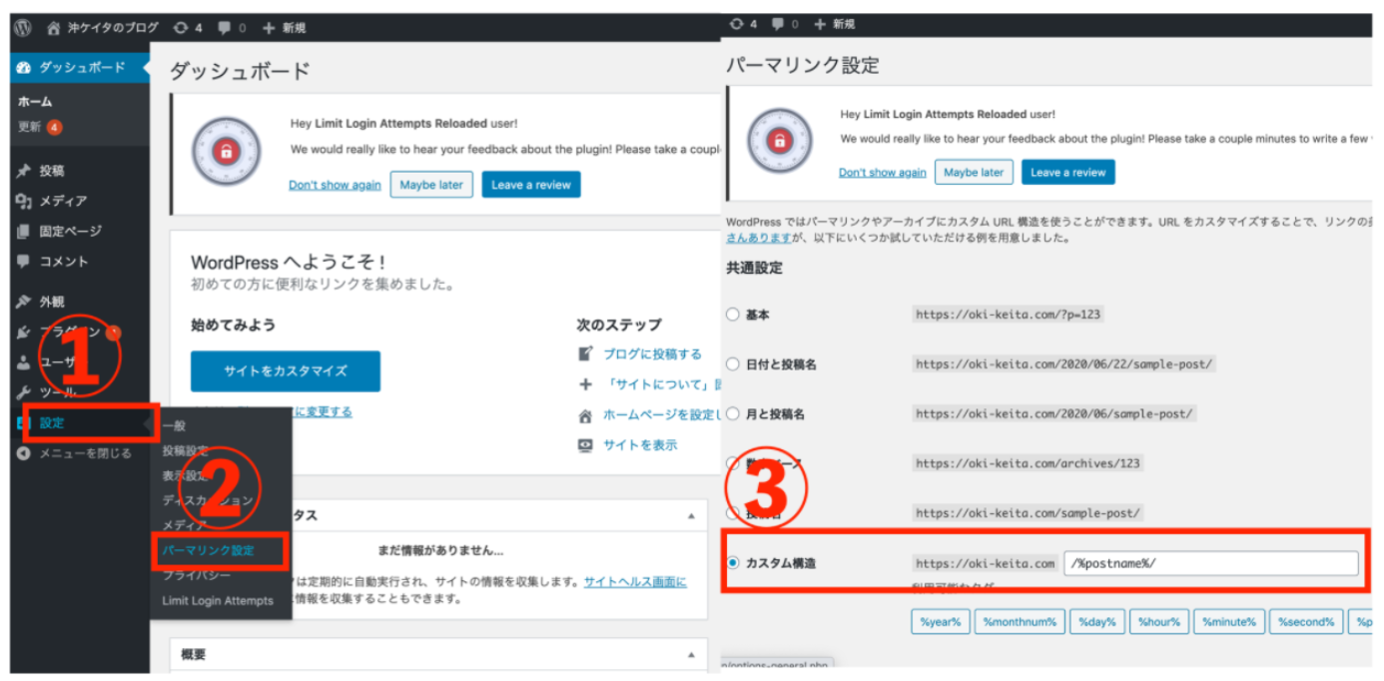The width and height of the screenshot is (1384, 681).
Task: Click the メニューを閉じる collapse arrow icon
Action: (x=24, y=453)
